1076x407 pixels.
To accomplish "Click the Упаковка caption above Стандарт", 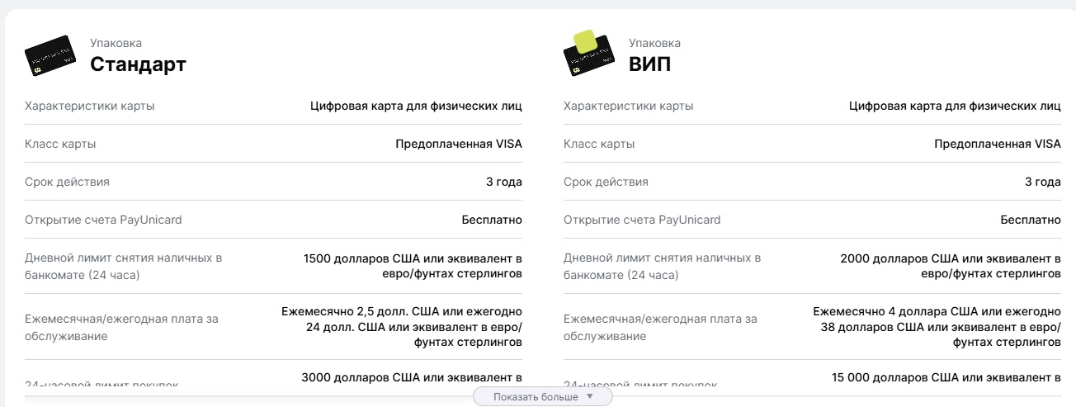I will (x=116, y=43).
